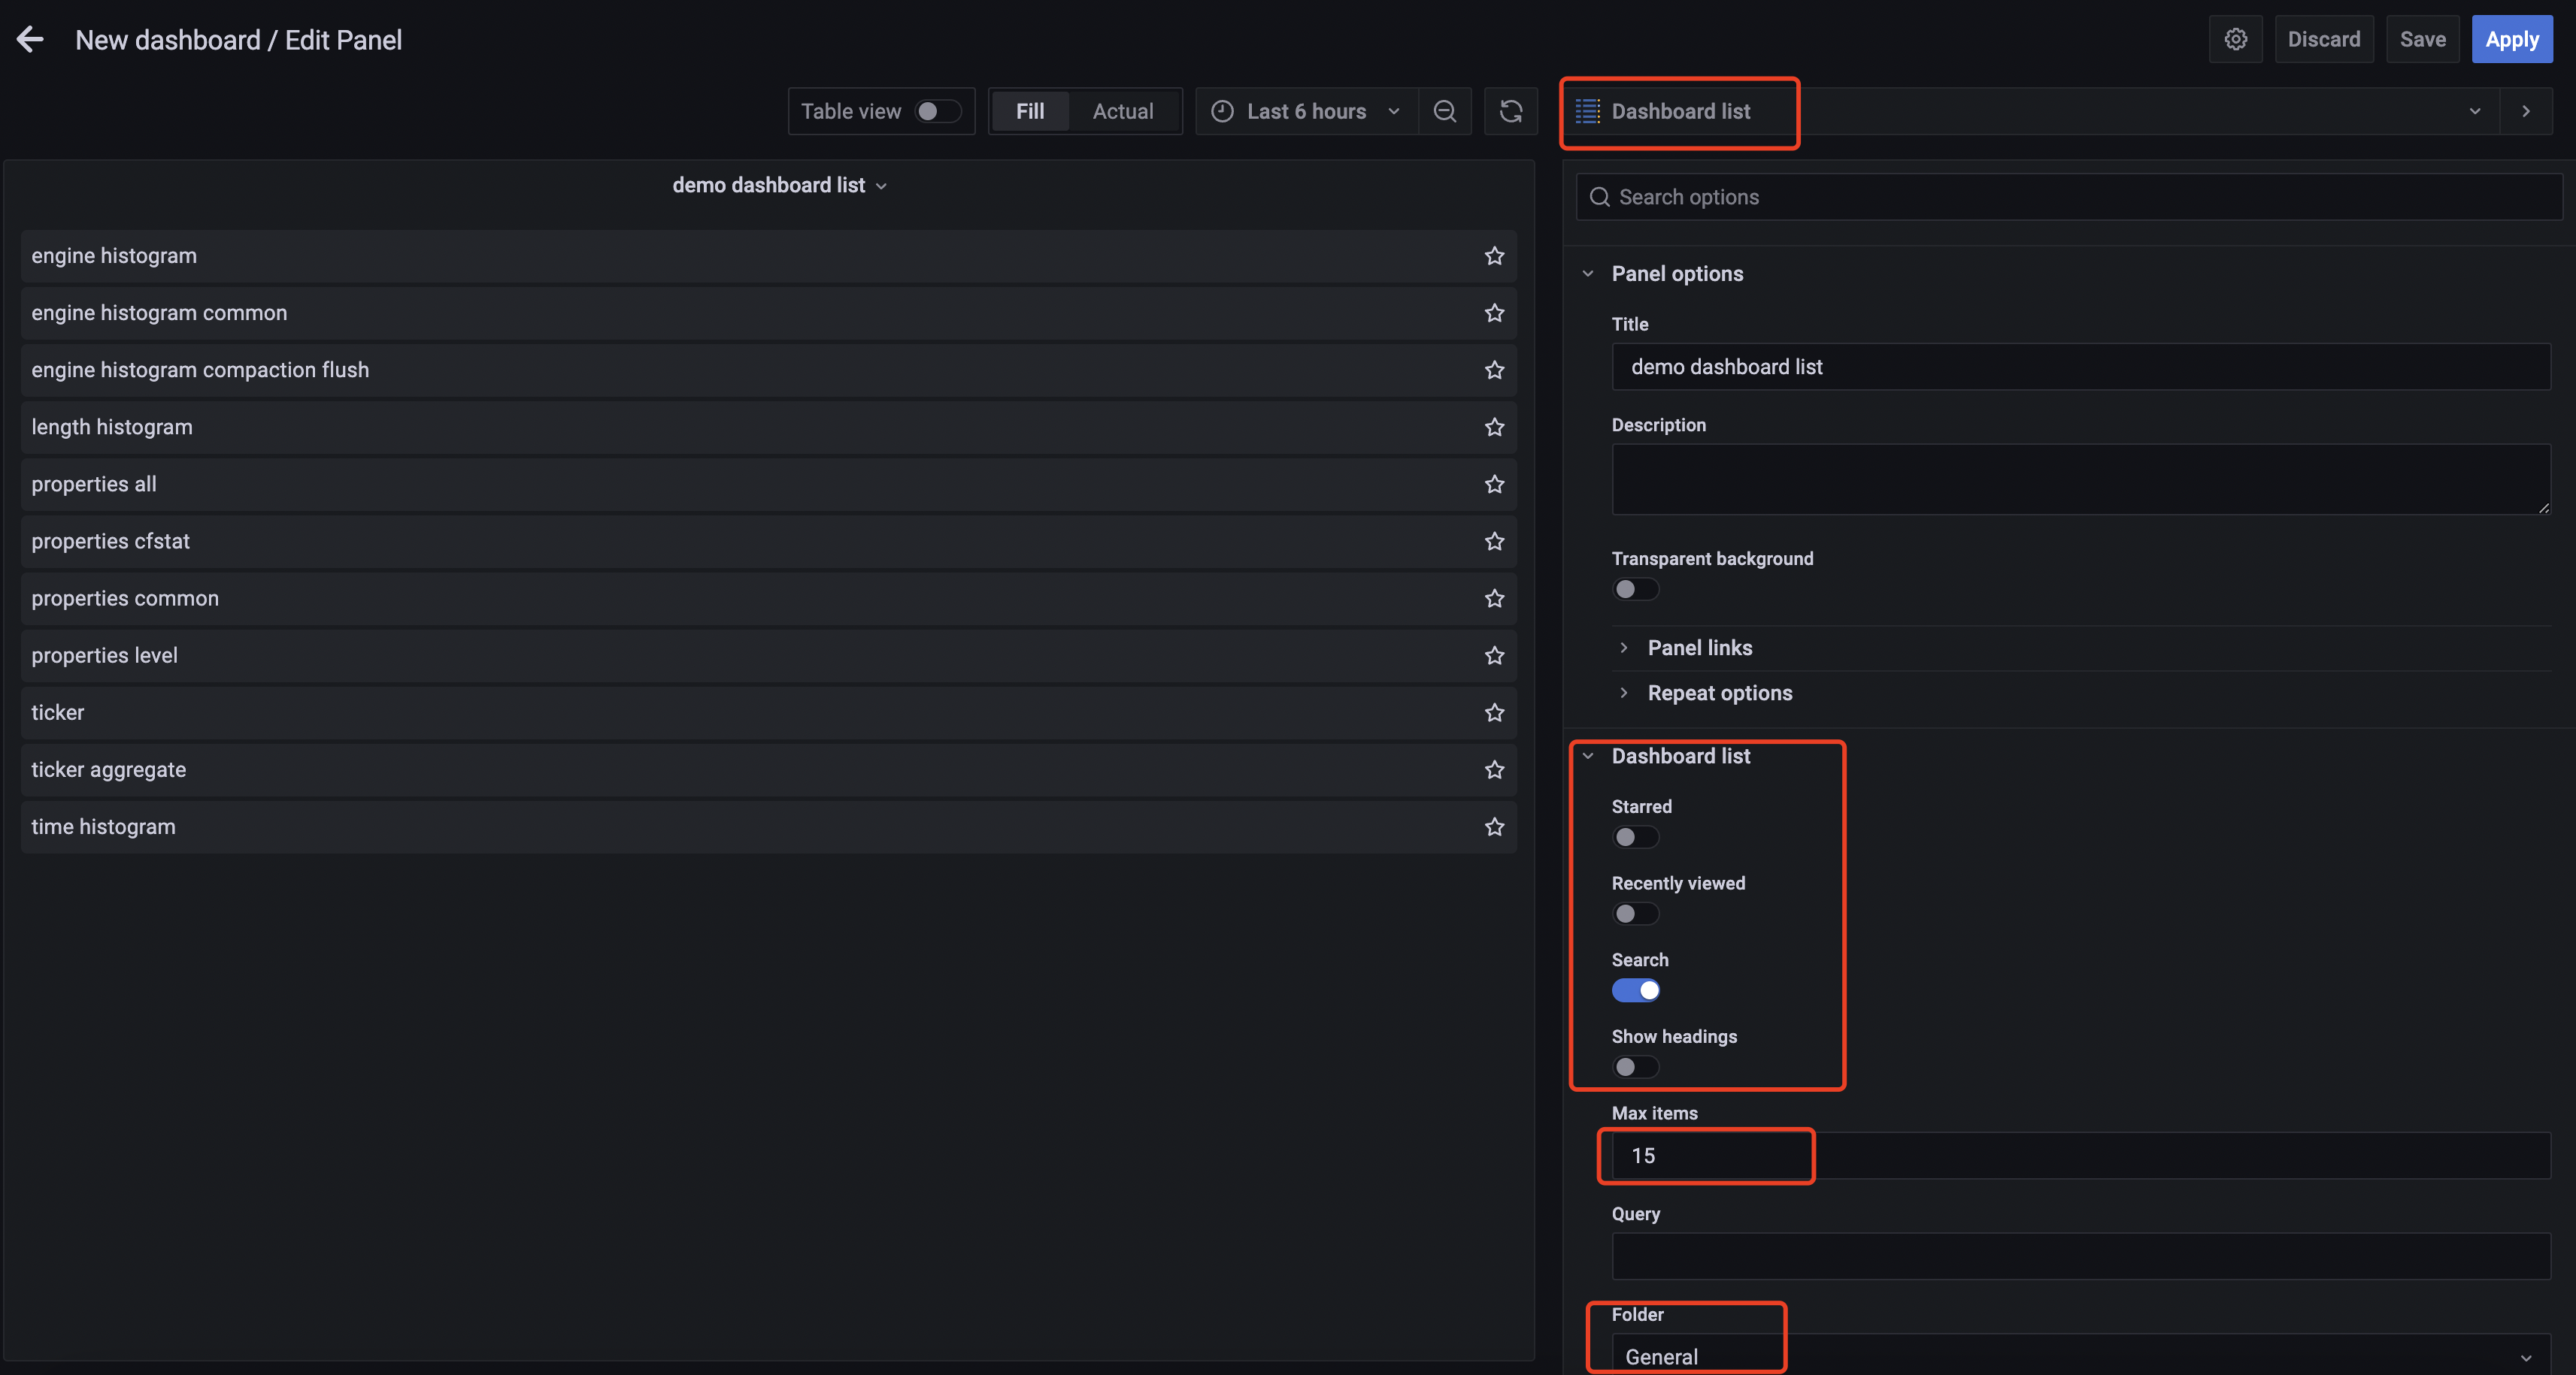Screen dimensions: 2576x1375
Task: Click the back arrow icon
Action: click(x=30, y=40)
